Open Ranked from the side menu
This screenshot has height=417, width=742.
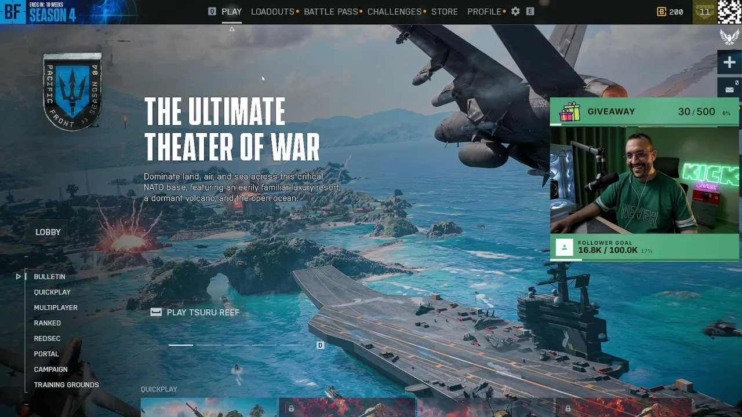pos(48,323)
